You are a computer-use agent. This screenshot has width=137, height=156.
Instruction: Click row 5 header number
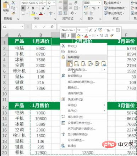[4, 65]
